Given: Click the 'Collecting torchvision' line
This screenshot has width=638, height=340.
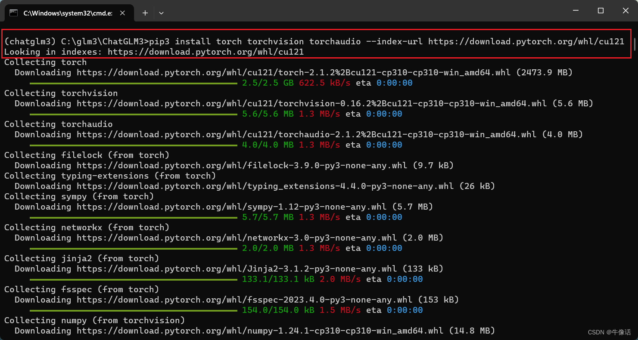Looking at the screenshot, I should click(x=61, y=93).
